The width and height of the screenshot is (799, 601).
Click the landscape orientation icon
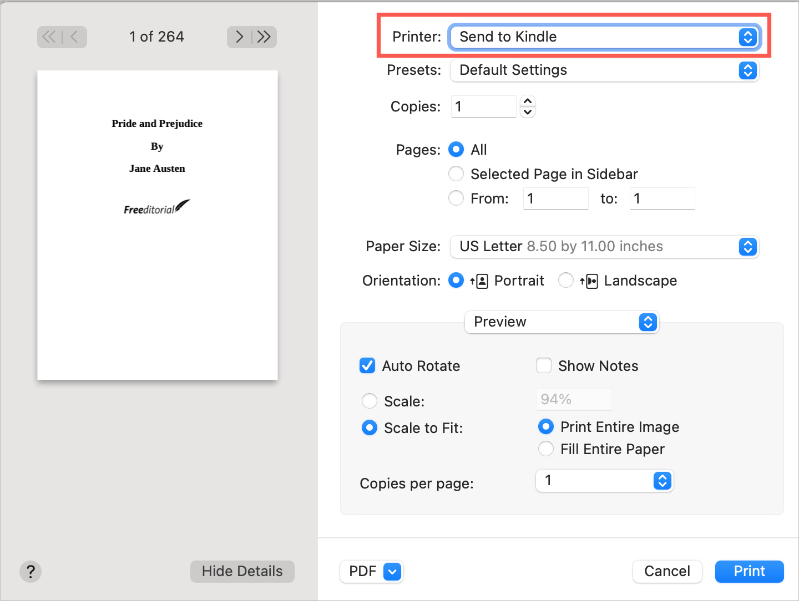(589, 281)
